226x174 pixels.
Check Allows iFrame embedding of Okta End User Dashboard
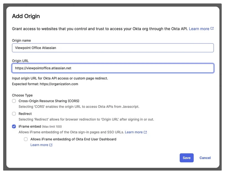pyautogui.click(x=26, y=139)
